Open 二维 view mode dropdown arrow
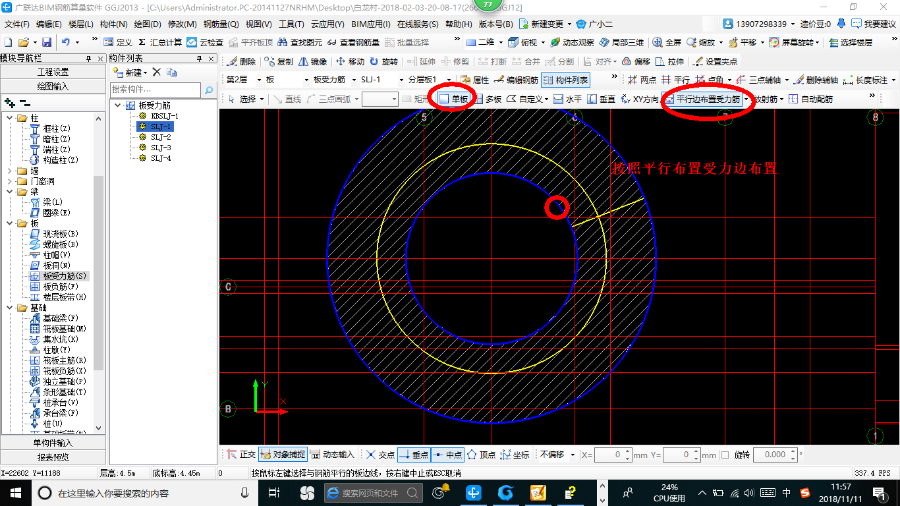900x506 pixels. pyautogui.click(x=501, y=42)
